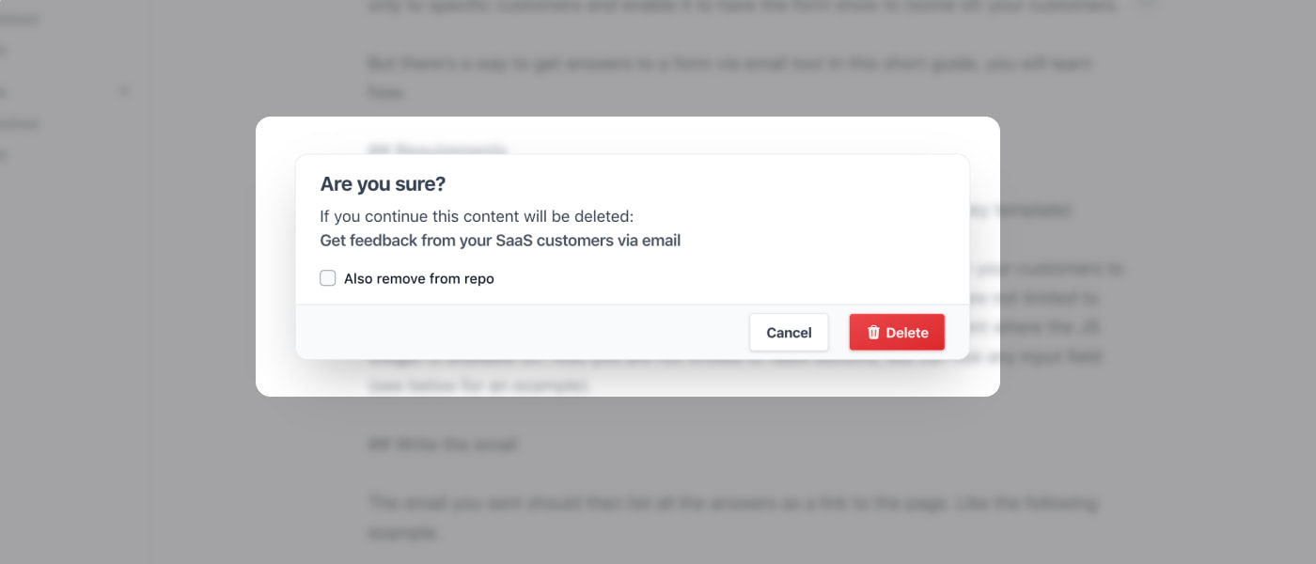Click the dimmed backdrop below the modal
The image size is (1316, 564).
click(x=658, y=470)
